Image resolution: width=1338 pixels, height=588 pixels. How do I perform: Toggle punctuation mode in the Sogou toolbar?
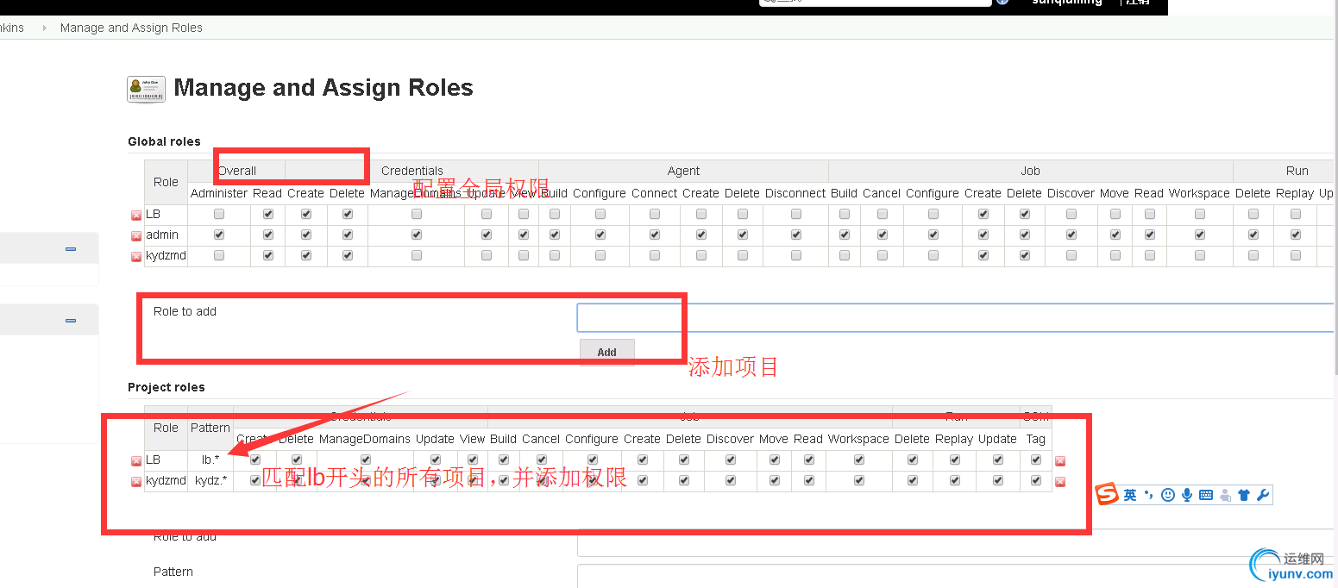point(1148,495)
